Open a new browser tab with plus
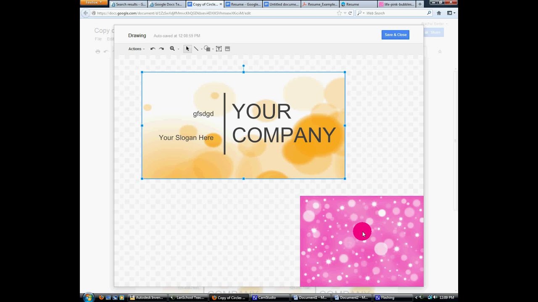 pyautogui.click(x=419, y=4)
